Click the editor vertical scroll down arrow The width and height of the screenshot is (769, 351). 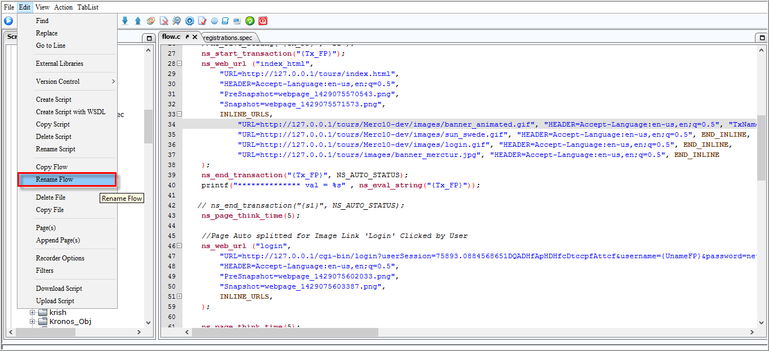[x=762, y=323]
